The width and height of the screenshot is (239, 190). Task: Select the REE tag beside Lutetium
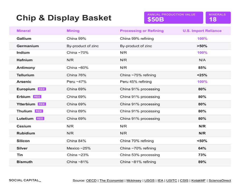pos(40,119)
